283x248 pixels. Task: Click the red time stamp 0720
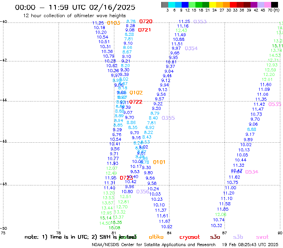click(146, 21)
